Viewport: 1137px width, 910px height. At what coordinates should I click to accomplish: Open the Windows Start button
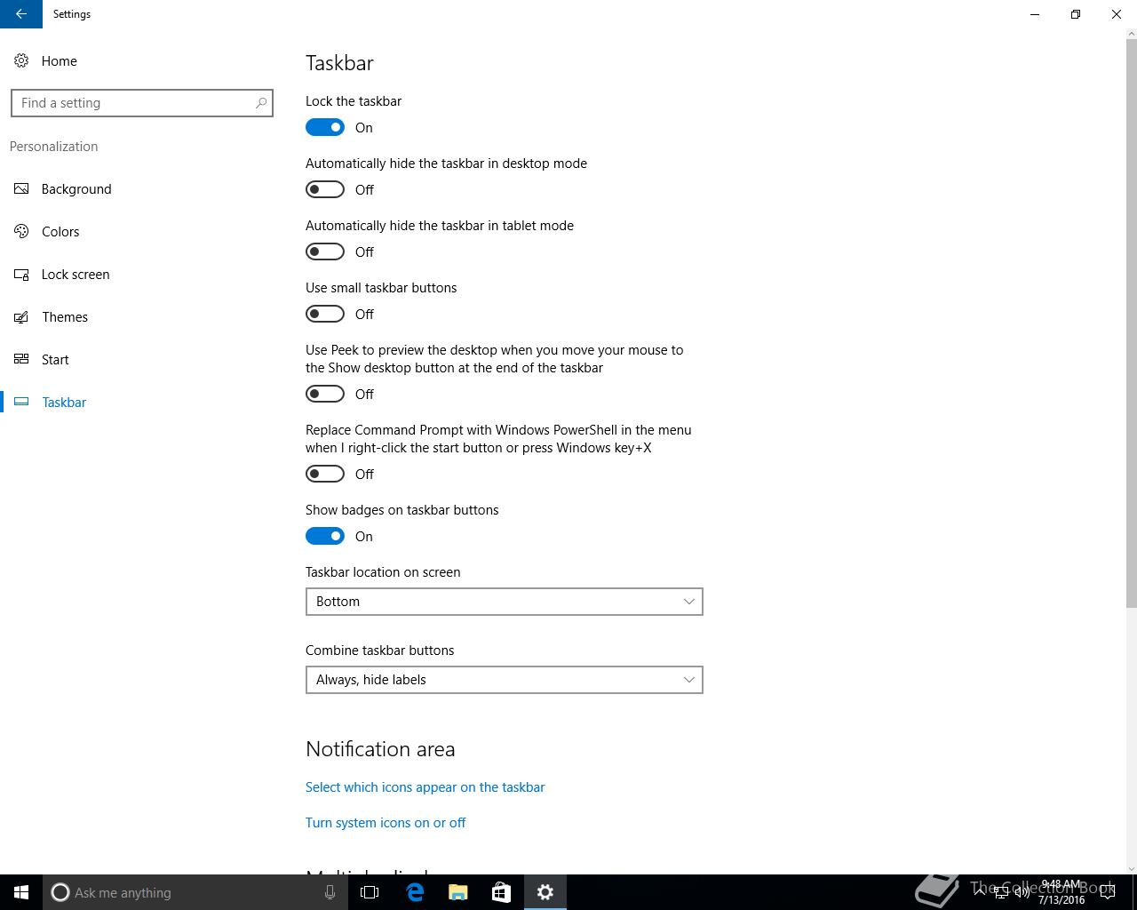(x=21, y=892)
